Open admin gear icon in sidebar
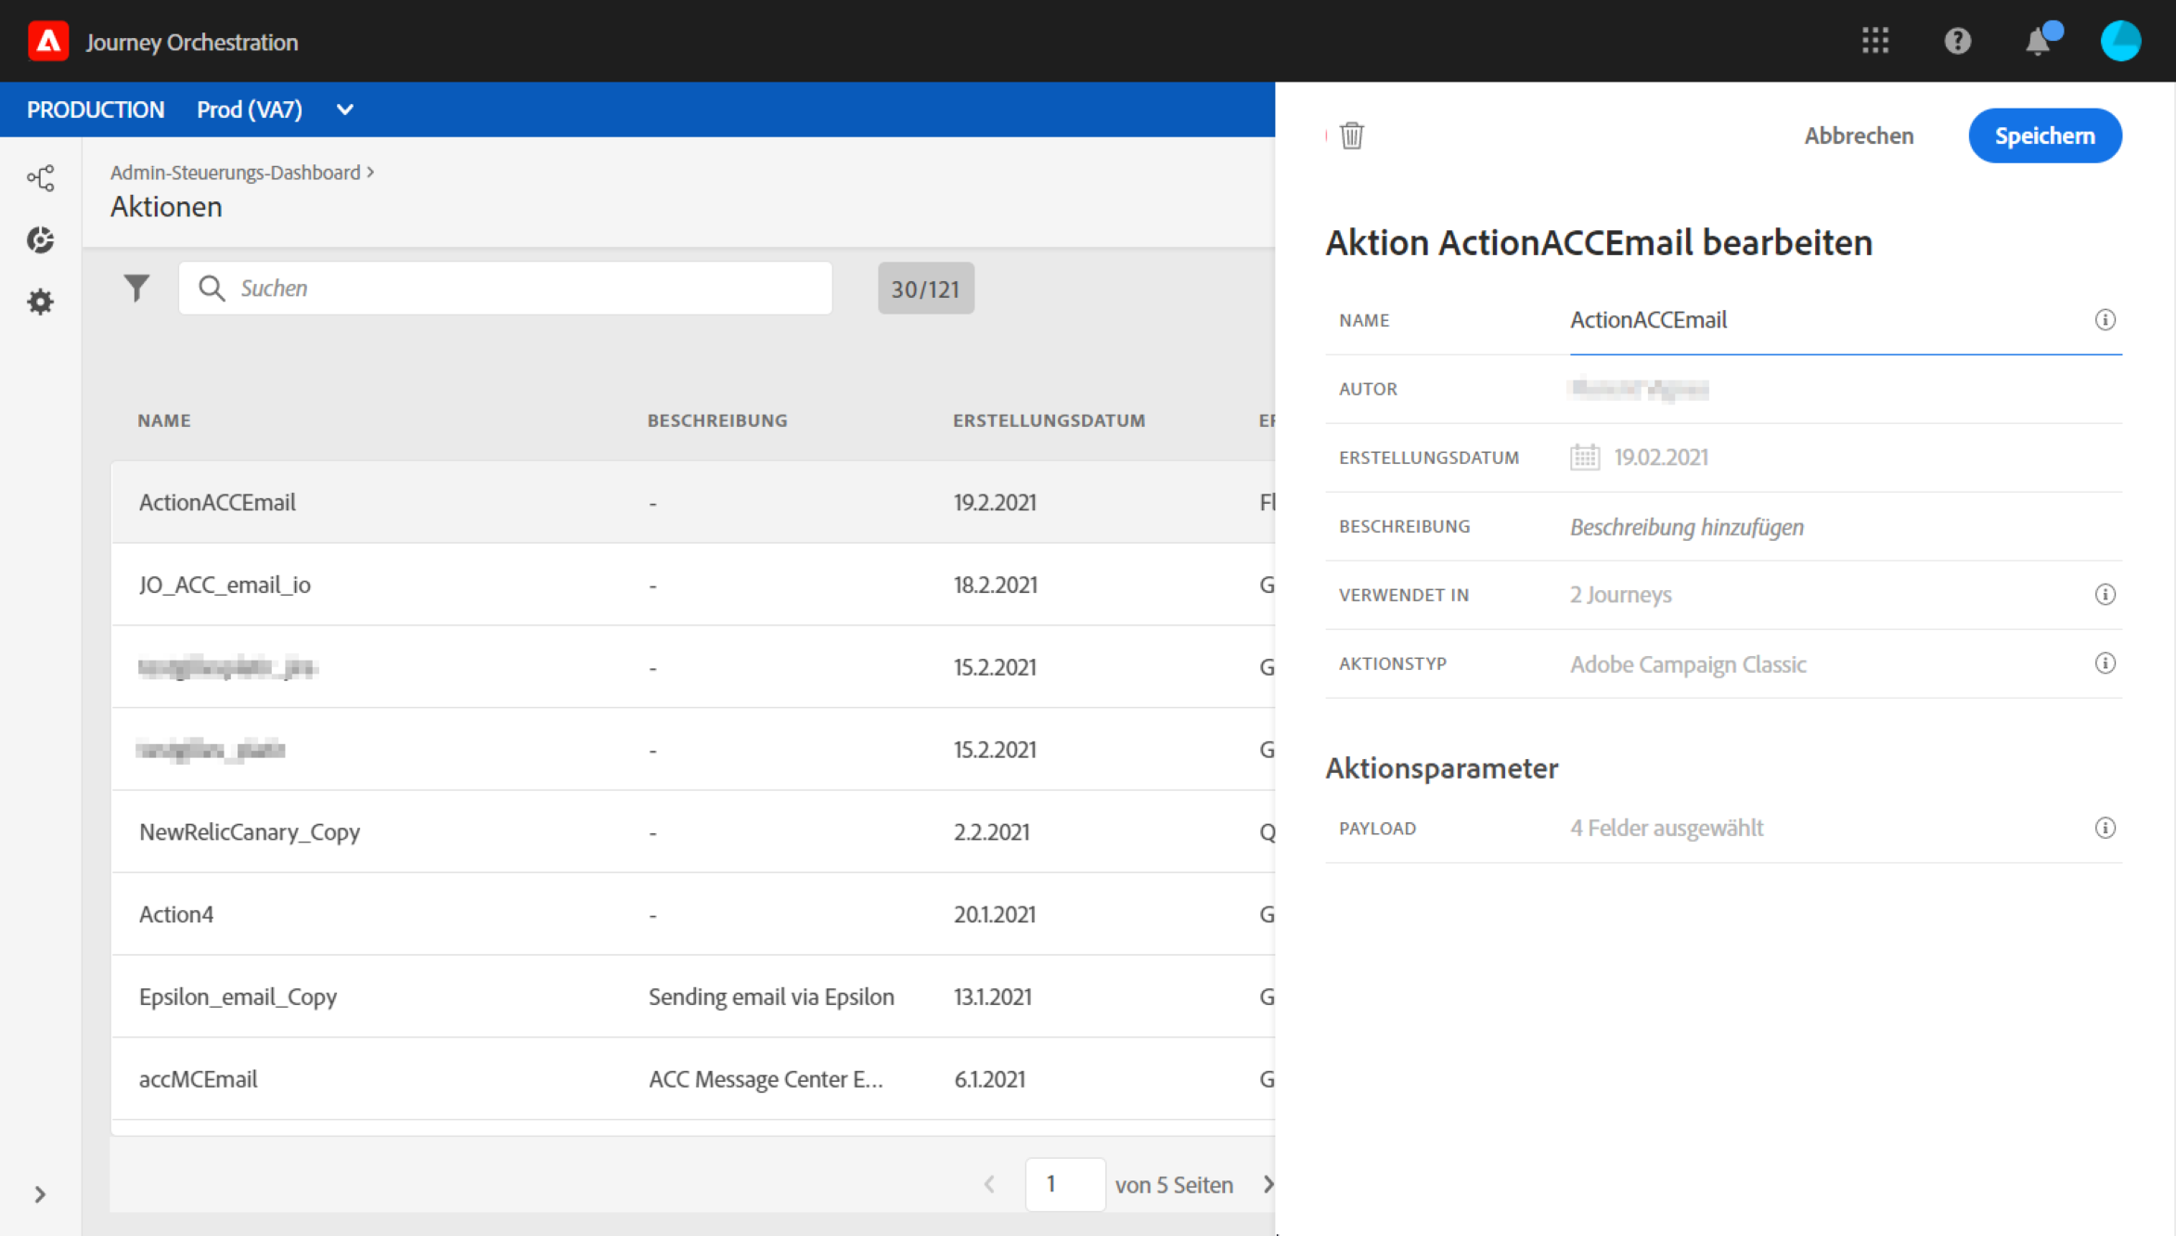This screenshot has width=2176, height=1236. click(x=40, y=302)
